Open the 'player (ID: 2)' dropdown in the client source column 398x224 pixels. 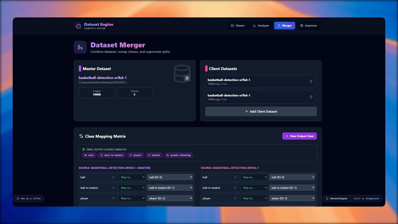pos(292,198)
